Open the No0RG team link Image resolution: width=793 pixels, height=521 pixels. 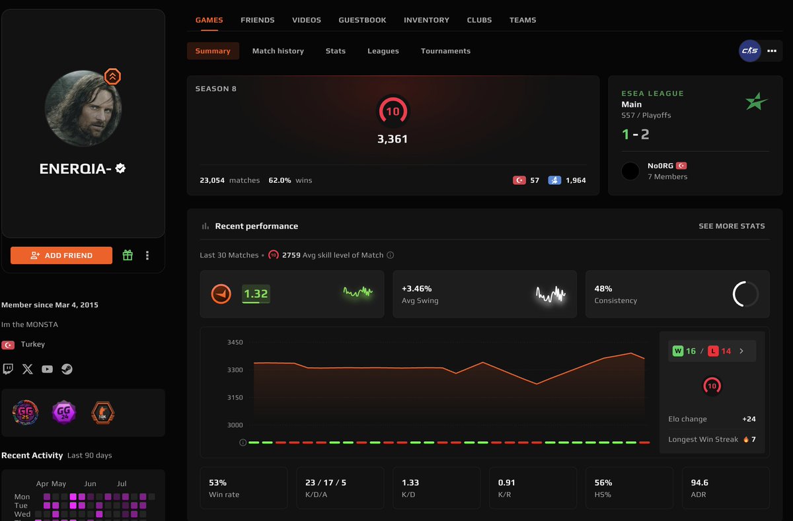pyautogui.click(x=660, y=166)
